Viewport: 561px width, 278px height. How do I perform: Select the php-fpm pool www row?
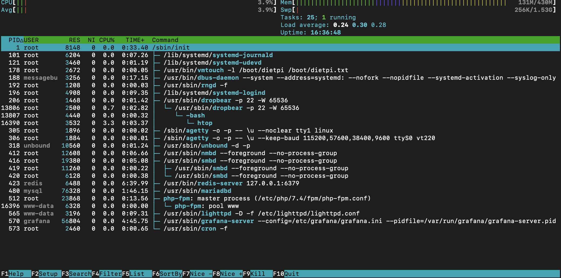tap(280, 206)
